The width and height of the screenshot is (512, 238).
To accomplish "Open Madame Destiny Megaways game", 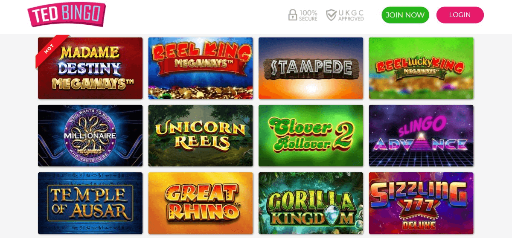I will point(90,68).
